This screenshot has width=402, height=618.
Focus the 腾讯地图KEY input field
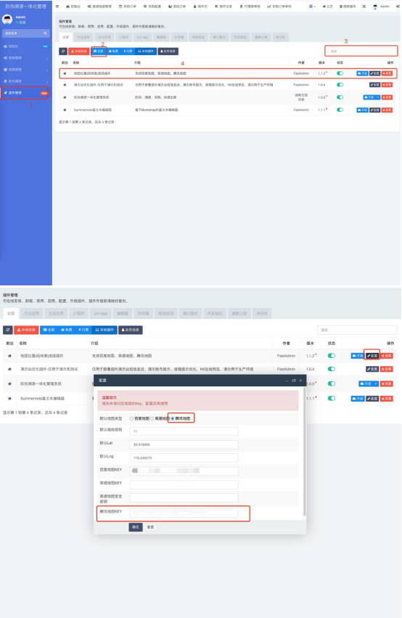[184, 513]
